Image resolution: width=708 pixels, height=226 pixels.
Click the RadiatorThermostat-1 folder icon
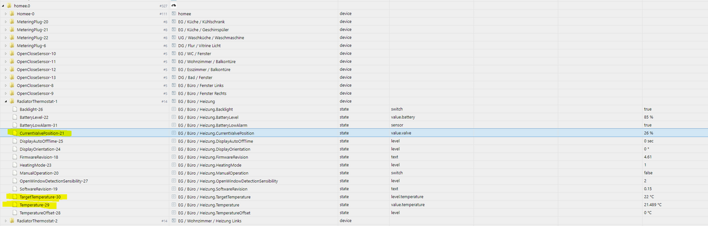click(12, 101)
